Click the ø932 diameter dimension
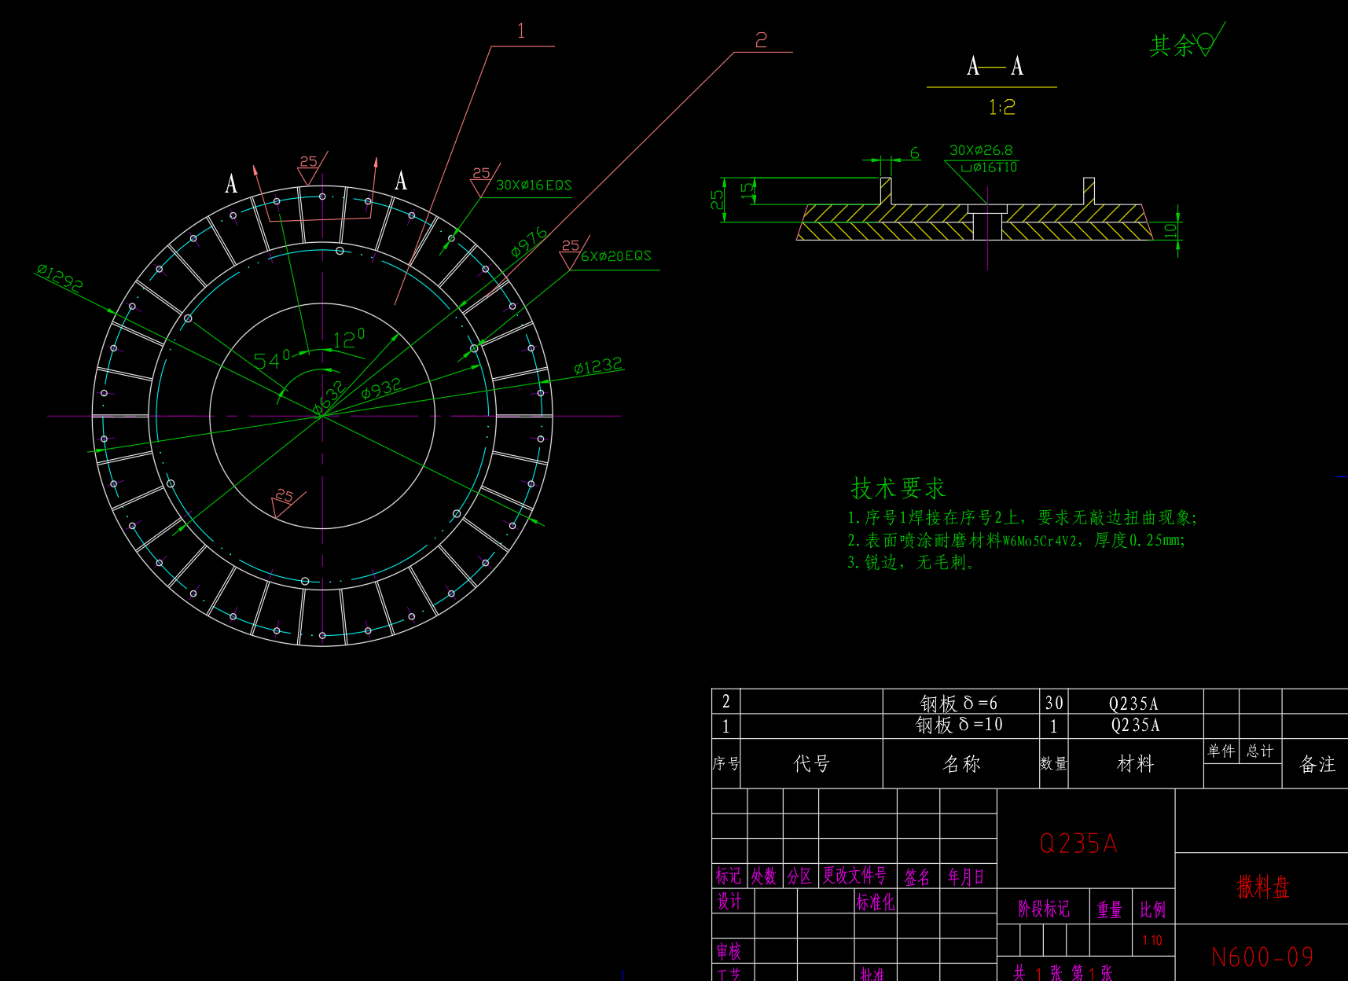Viewport: 1348px width, 981px height. [381, 388]
